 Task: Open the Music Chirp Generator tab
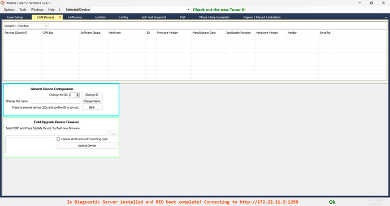click(x=214, y=17)
